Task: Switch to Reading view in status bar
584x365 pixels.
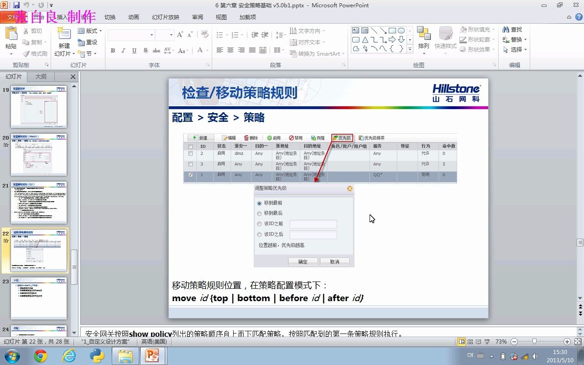Action: click(x=478, y=342)
